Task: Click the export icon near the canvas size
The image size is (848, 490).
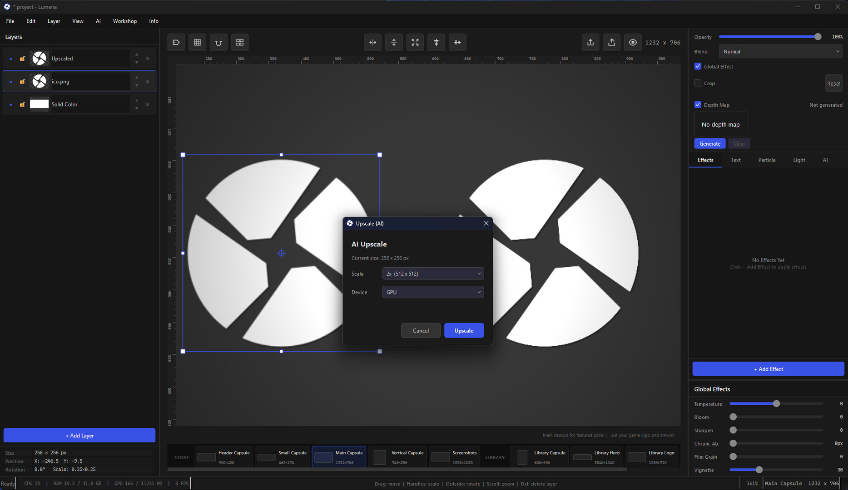Action: point(612,42)
